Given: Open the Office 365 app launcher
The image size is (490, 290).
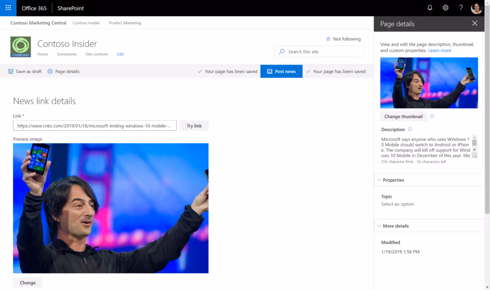Looking at the screenshot, I should 8,8.
